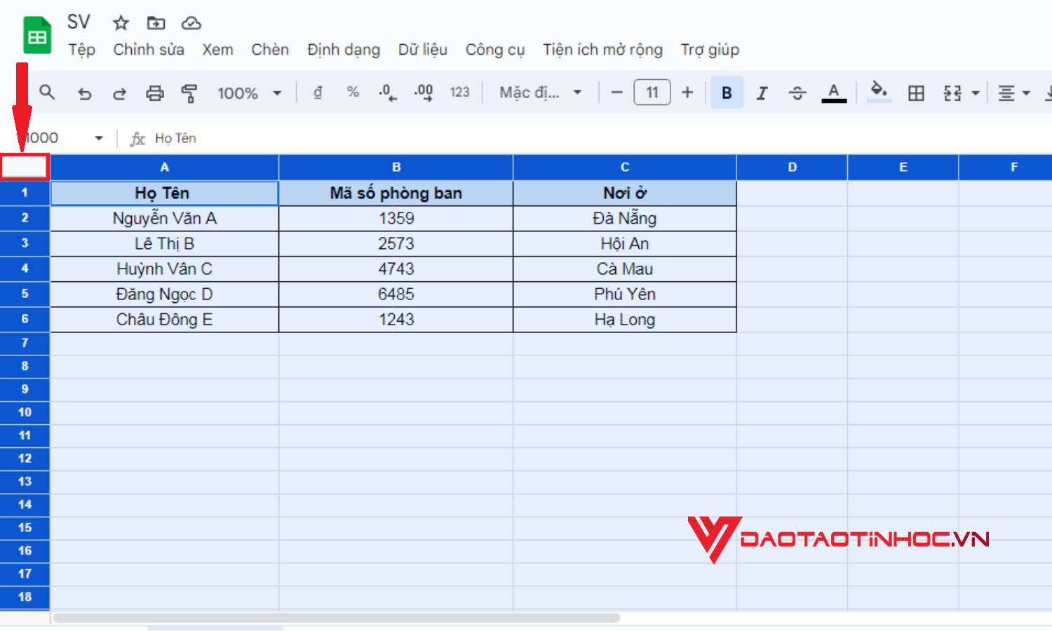The height and width of the screenshot is (631, 1052).
Task: Select the Paint format tool
Action: (x=189, y=92)
